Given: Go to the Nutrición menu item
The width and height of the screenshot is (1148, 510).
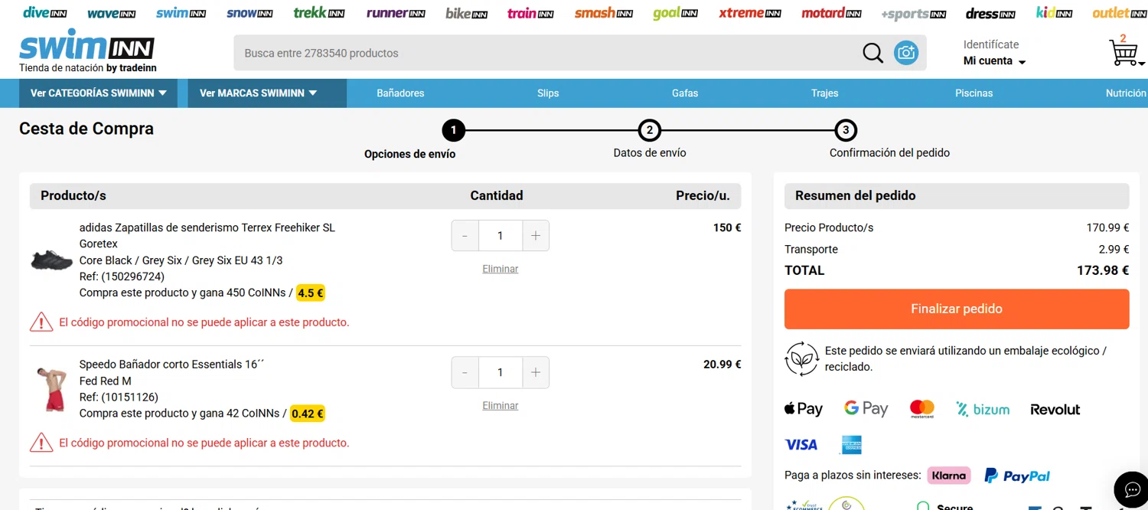Looking at the screenshot, I should click(x=1127, y=93).
